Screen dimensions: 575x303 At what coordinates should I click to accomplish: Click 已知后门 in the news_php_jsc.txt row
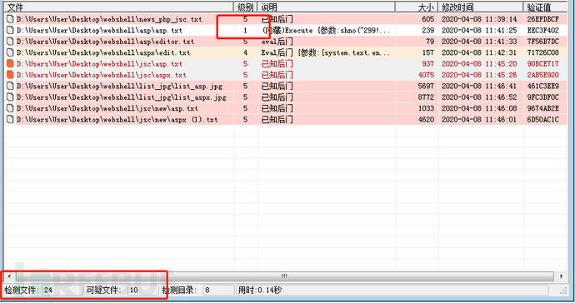tap(277, 19)
